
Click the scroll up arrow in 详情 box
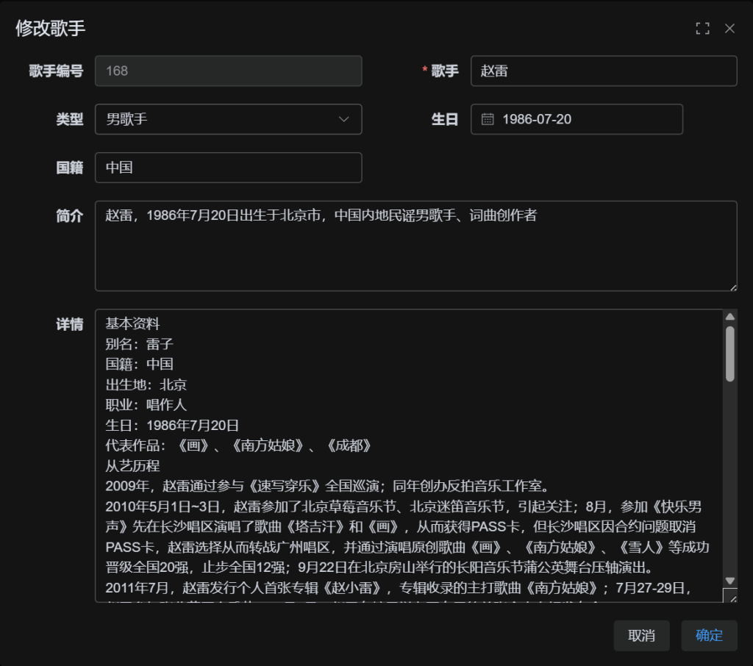click(x=729, y=317)
